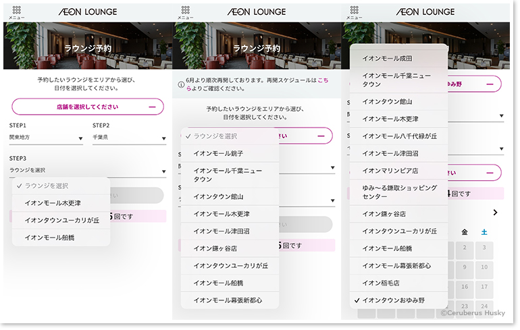Click 土 weekday header in calendar
520x330 pixels.
pyautogui.click(x=484, y=232)
